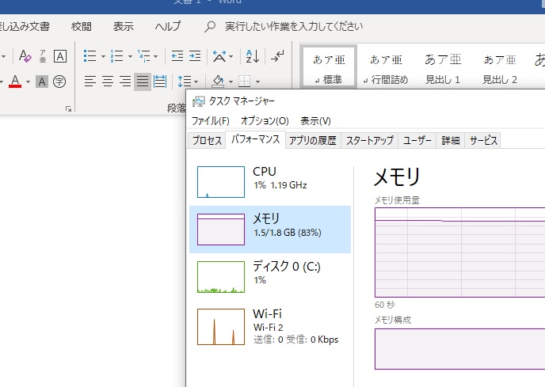Open the 表示 ribbon tab in Word
Image resolution: width=545 pixels, height=387 pixels.
point(123,26)
